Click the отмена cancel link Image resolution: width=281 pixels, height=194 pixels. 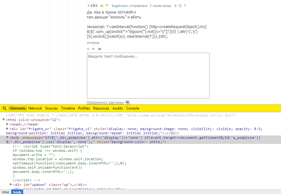point(93,43)
